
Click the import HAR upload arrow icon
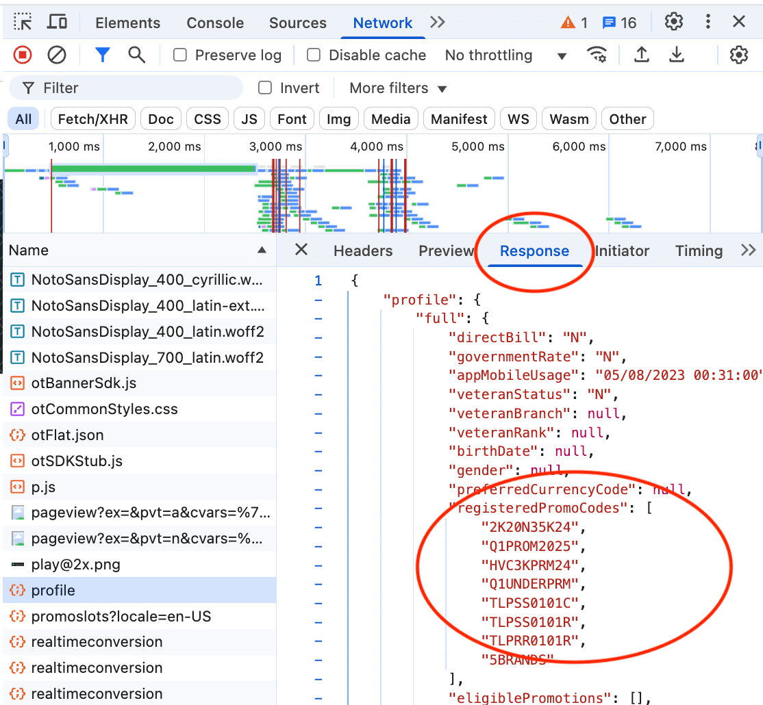(641, 55)
